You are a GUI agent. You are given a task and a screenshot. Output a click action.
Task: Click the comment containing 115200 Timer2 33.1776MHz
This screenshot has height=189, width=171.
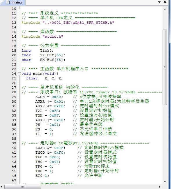[x=92, y=92]
